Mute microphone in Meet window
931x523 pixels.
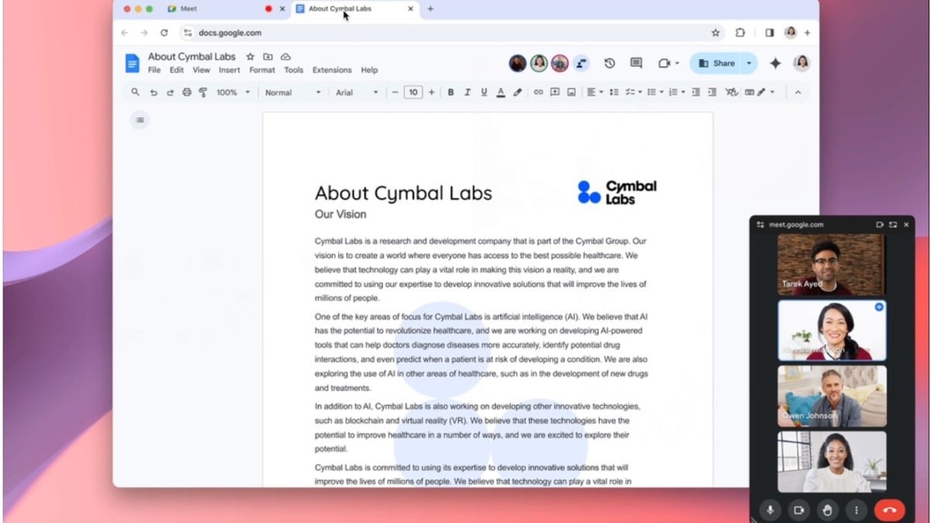(x=770, y=510)
